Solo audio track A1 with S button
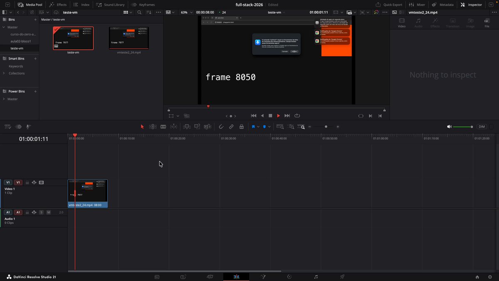499x281 pixels. 41,212
